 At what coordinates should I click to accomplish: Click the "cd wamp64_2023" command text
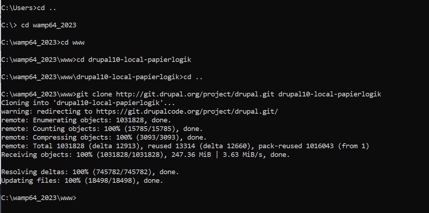tap(49, 25)
